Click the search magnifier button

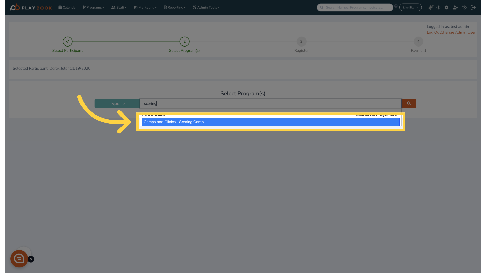(409, 103)
